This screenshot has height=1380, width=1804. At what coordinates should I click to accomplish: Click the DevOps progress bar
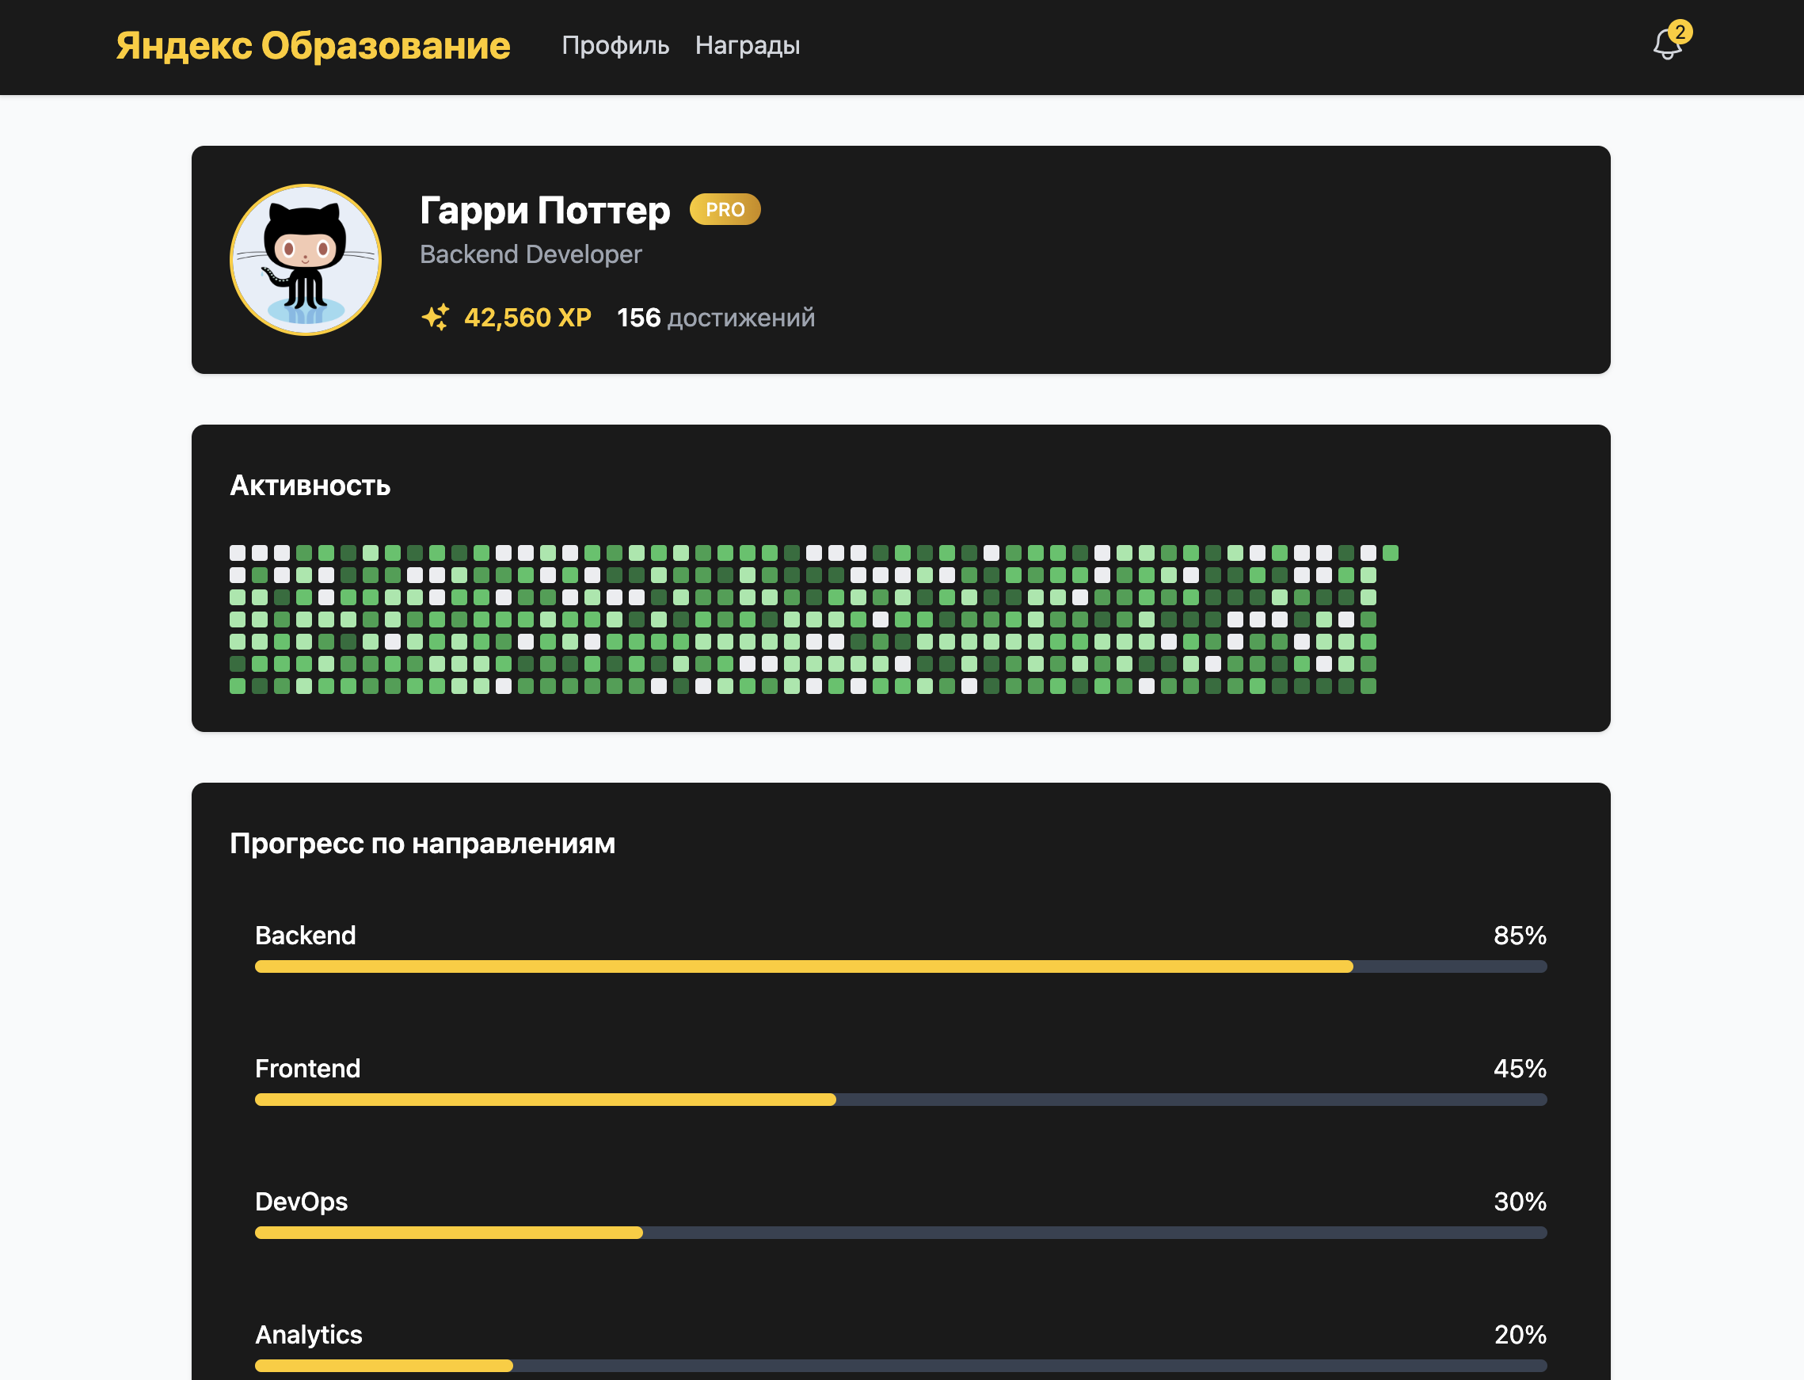[900, 1233]
